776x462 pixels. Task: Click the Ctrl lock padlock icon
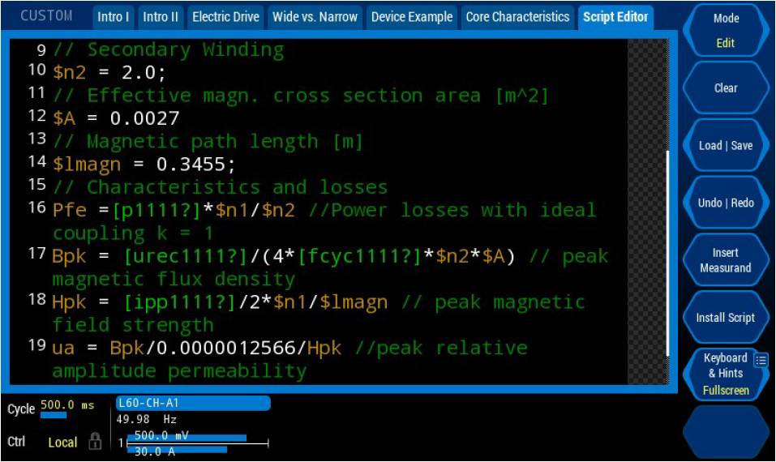(x=95, y=441)
